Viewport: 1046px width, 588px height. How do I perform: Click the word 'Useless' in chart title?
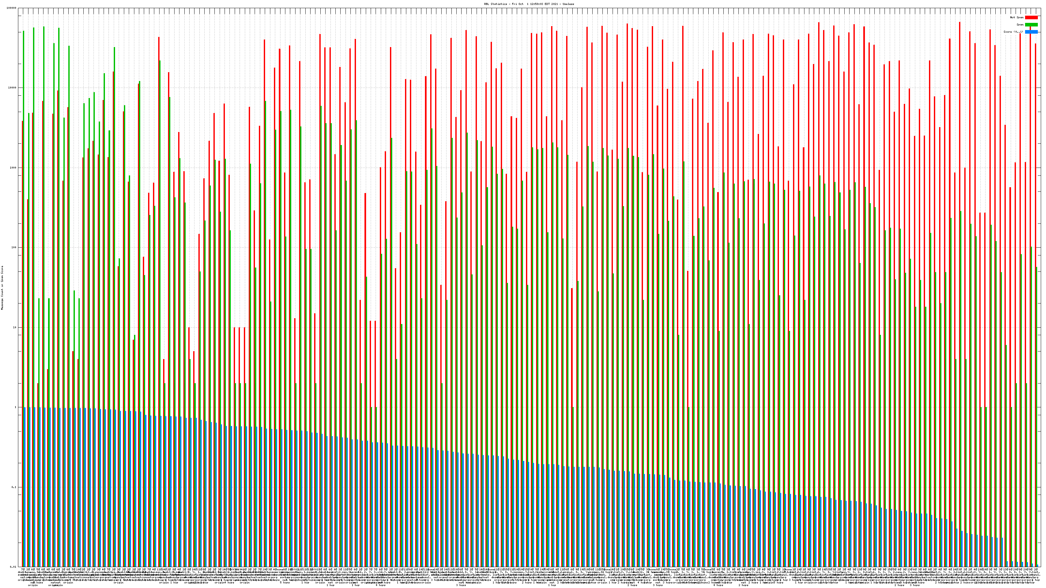tap(568, 4)
